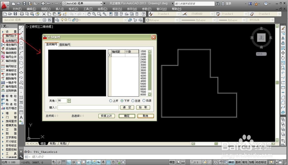
Task: Click the 恢复上次 button
Action: 107,116
